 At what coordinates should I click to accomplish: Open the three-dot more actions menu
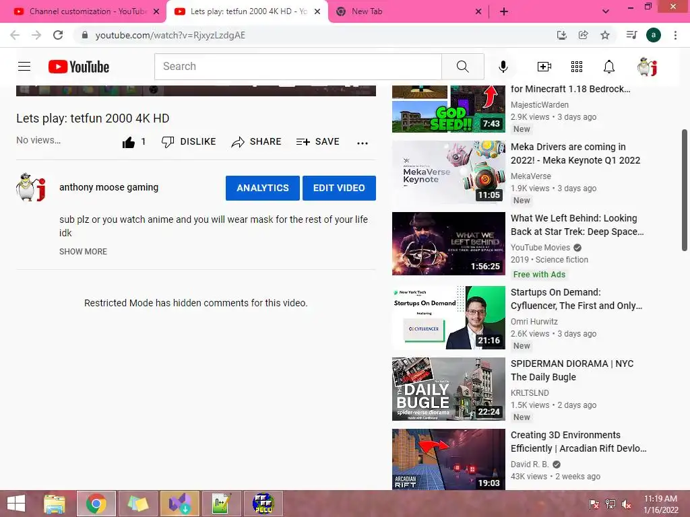tap(362, 143)
